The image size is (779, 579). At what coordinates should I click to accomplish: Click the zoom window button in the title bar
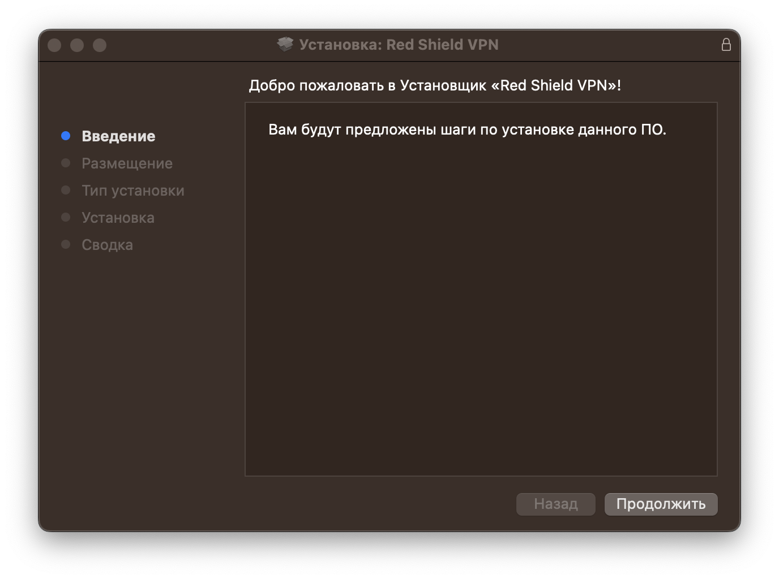[x=100, y=45]
